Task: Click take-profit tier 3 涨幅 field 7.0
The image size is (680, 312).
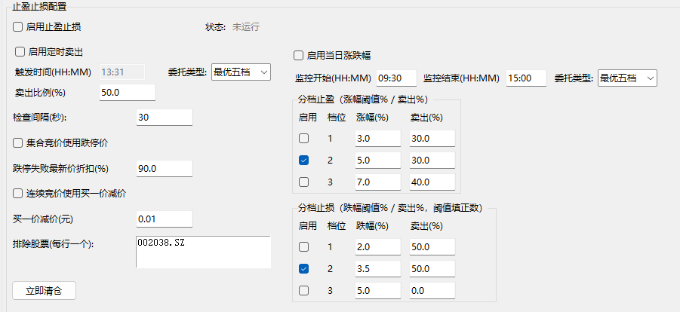Action: (x=377, y=182)
